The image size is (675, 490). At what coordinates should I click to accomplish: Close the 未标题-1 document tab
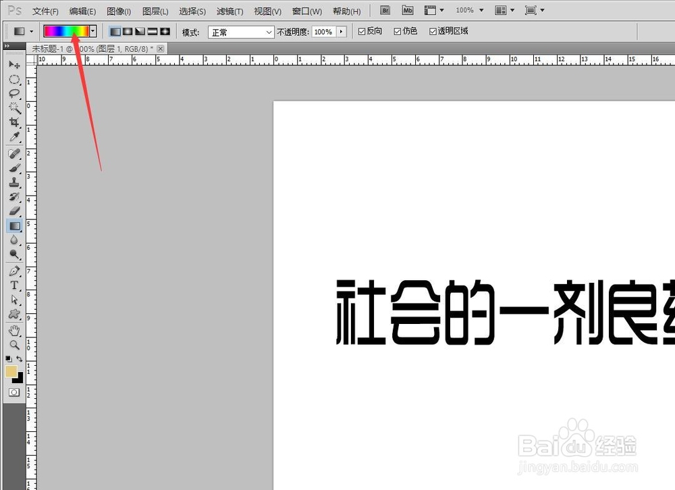coord(159,49)
